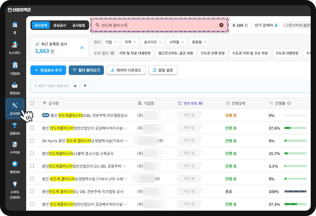Click the 알림 설정 bell button
The image size is (316, 216).
coord(163,70)
